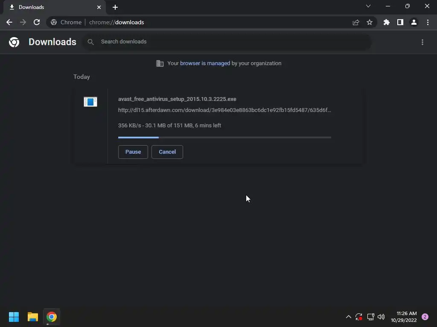Viewport: 437px width, 327px height.
Task: Expand the tab search chevron
Action: pos(368,6)
